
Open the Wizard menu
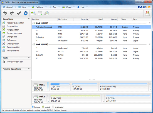coord(68,7)
